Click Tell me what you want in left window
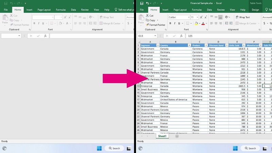Viewport: 272px width, 153px height. pos(125,10)
